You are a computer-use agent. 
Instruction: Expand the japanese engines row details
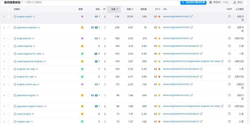click(4, 28)
